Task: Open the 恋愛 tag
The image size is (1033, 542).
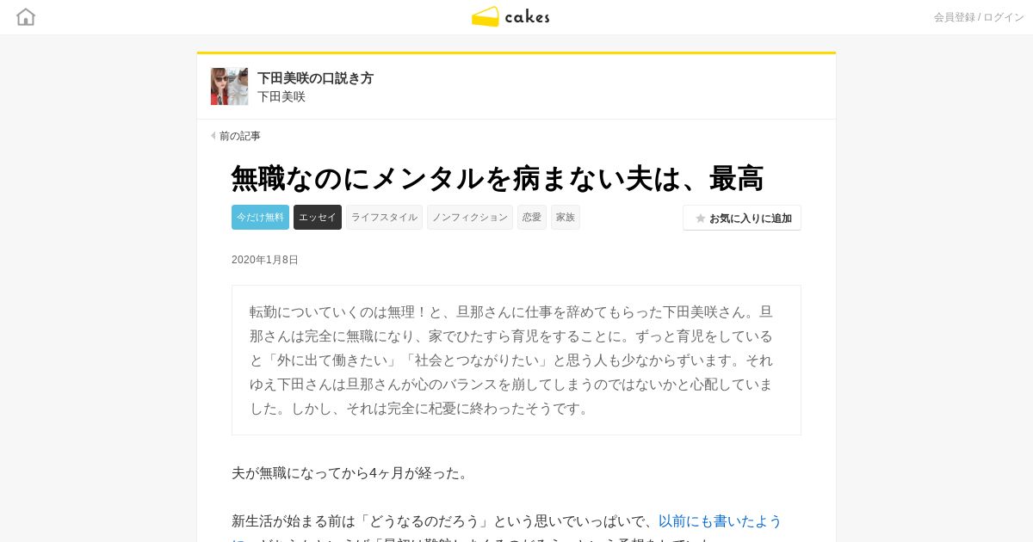Action: 532,217
